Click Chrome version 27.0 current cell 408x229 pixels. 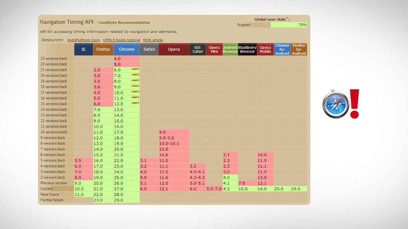(x=126, y=189)
